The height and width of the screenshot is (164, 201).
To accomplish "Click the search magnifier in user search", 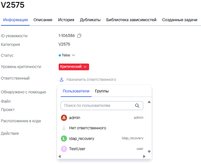I will (137, 106).
